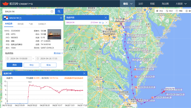191x108 pixels.
Task: Switch to the 当前航次 tab
Action: point(42,24)
